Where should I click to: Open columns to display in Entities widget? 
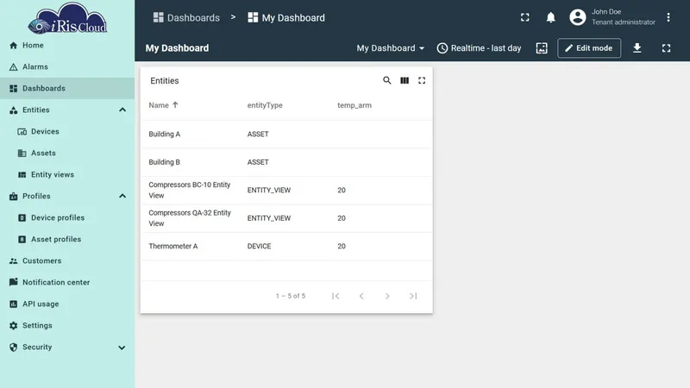(405, 80)
